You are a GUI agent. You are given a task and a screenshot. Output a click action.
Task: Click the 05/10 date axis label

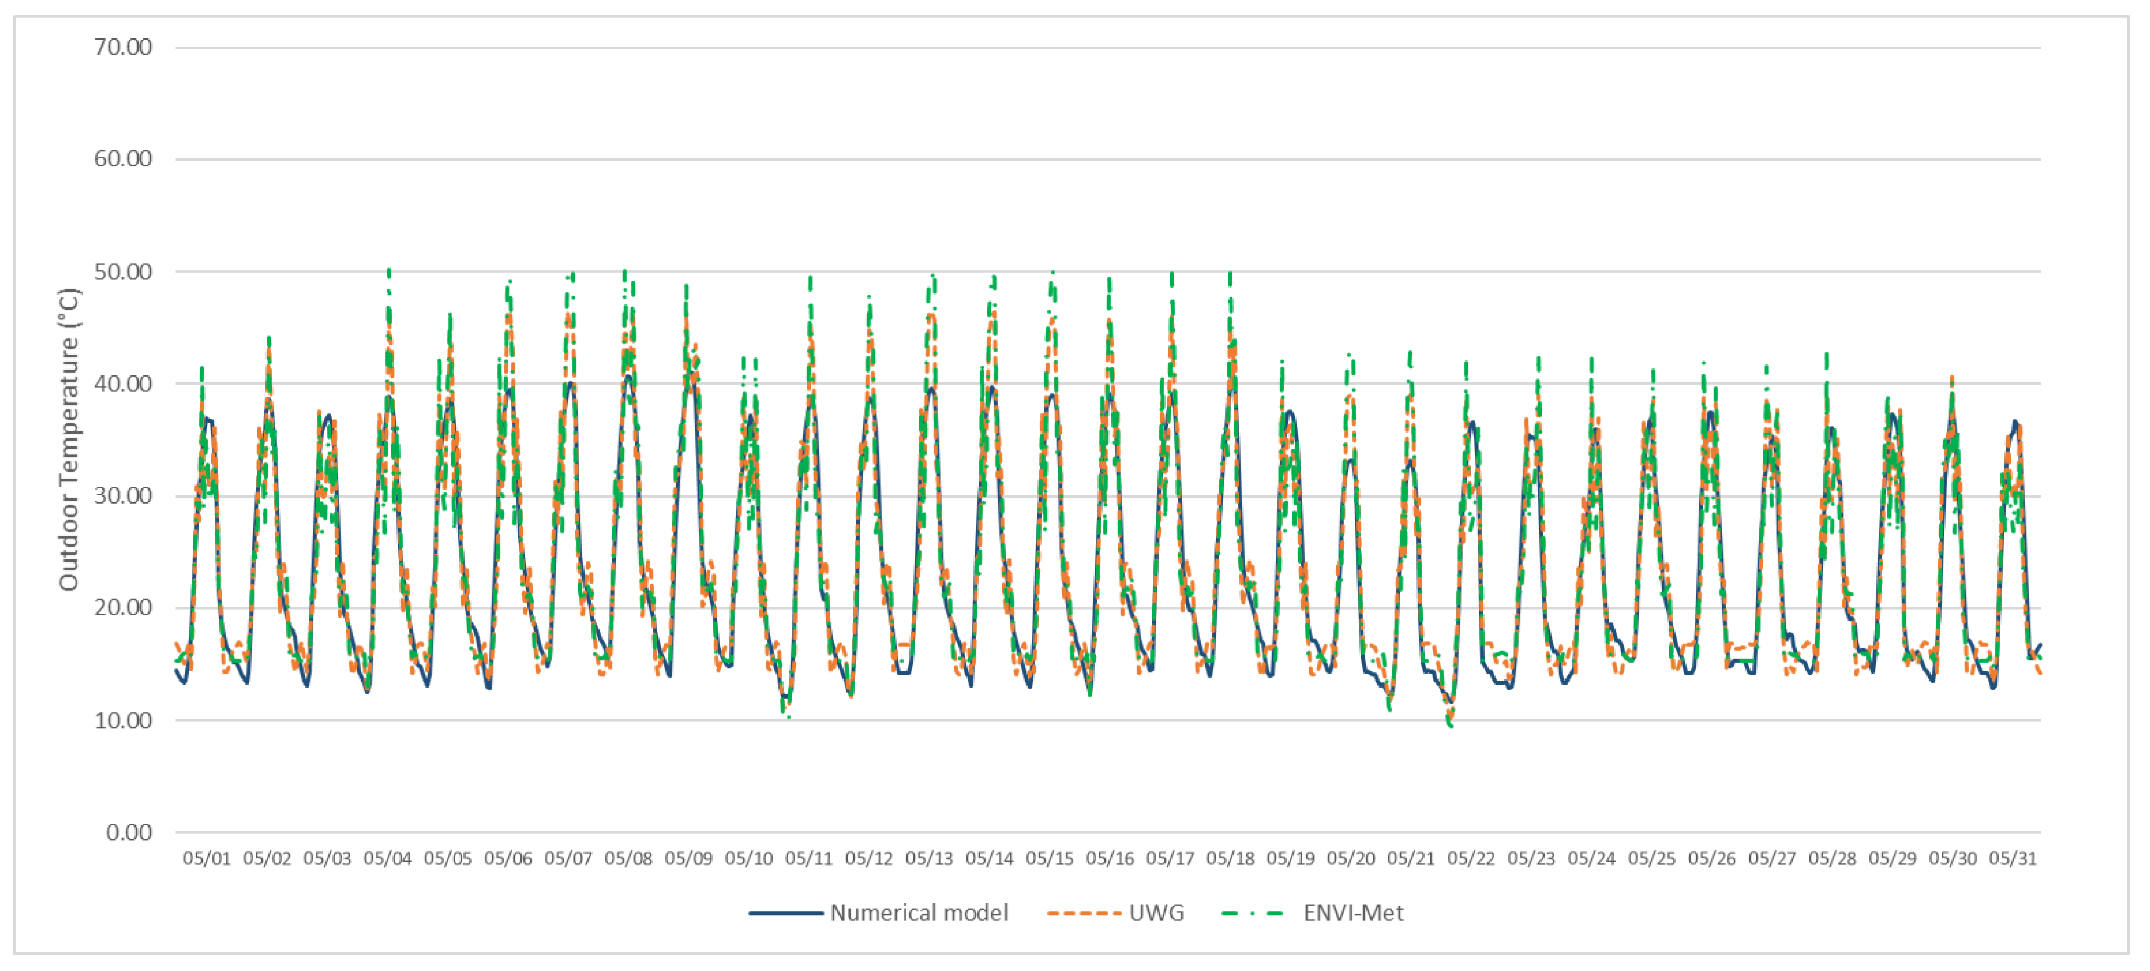click(749, 858)
